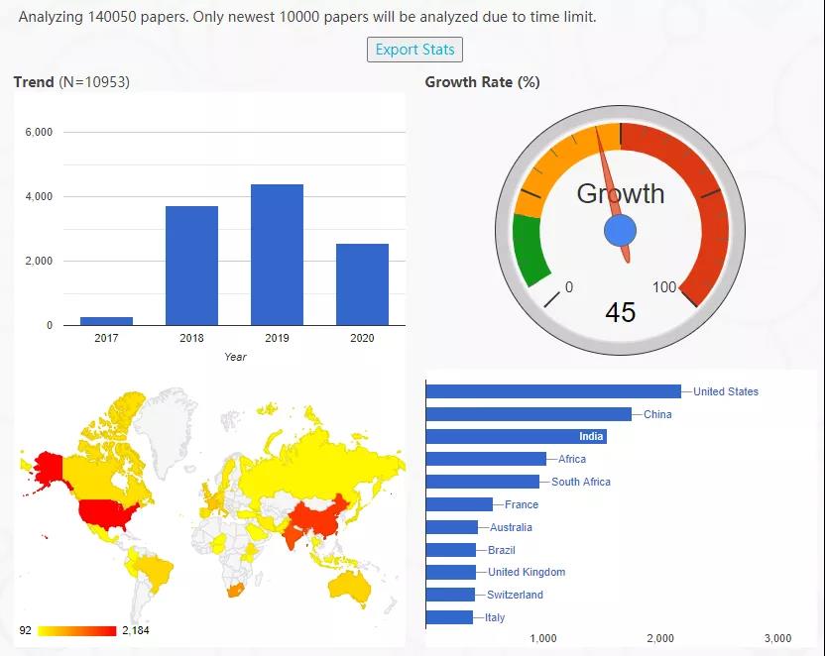Click the legend minimum value 92
Image resolution: width=825 pixels, height=656 pixels.
coord(25,630)
